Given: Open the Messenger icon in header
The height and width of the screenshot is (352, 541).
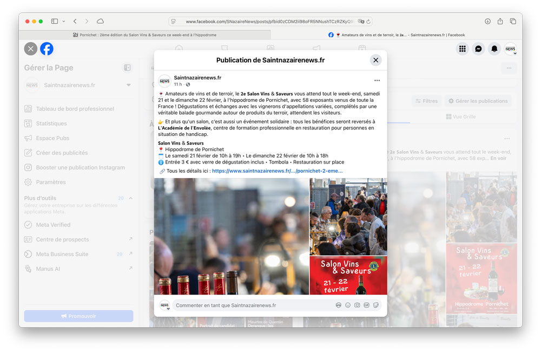Looking at the screenshot, I should (x=478, y=49).
